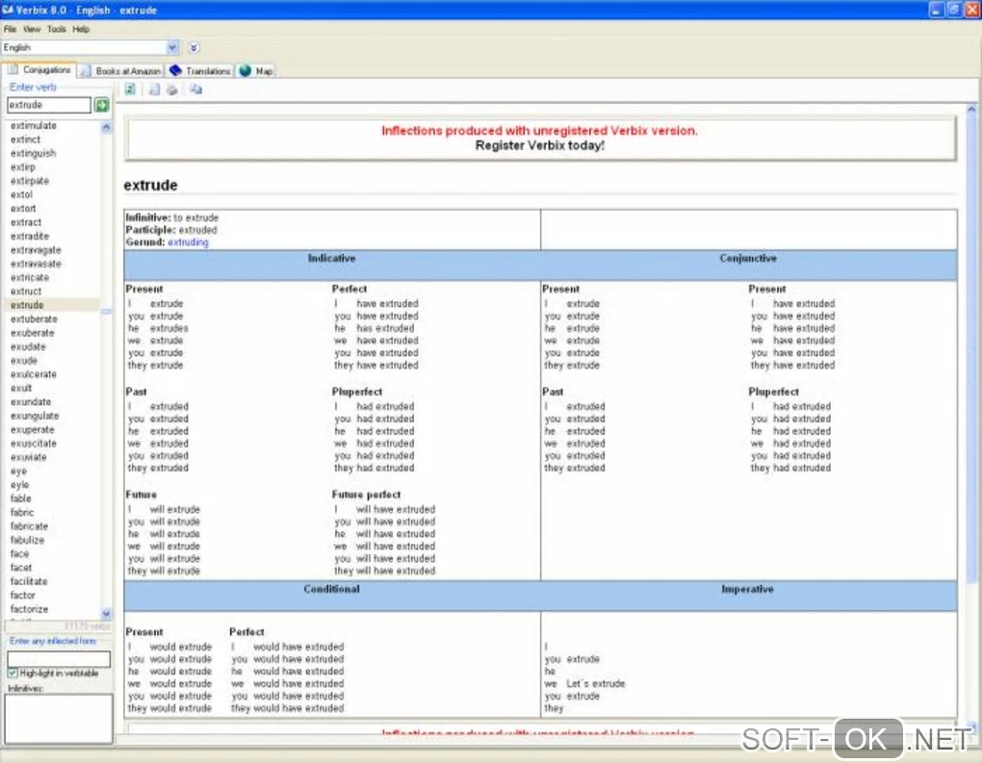Select face in the verb list
Screen dimensions: 982x763
(x=19, y=554)
